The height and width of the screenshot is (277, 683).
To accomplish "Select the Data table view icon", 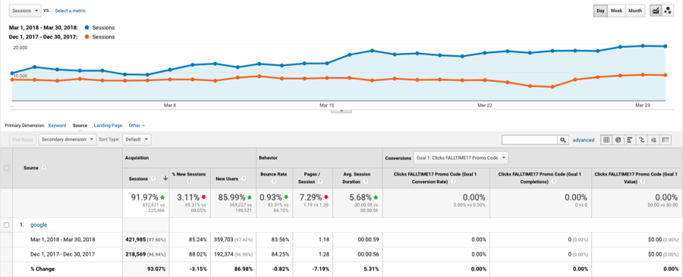I will [x=606, y=140].
